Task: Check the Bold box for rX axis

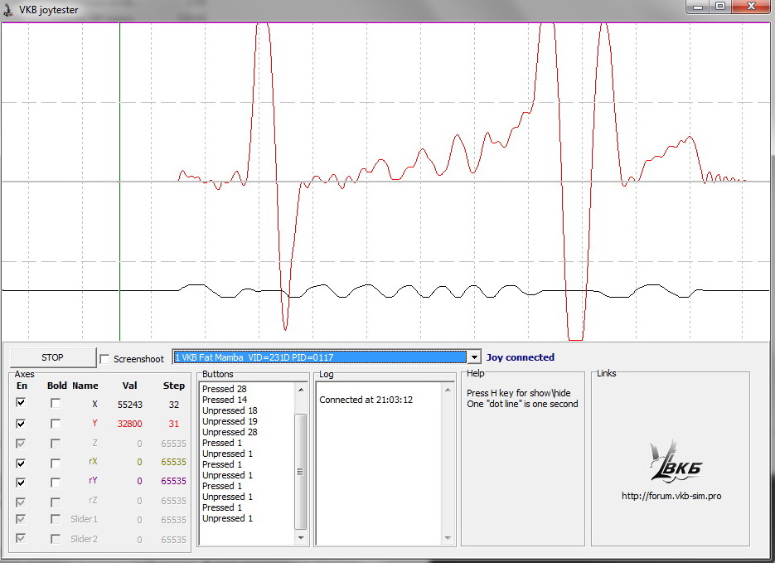Action: [x=56, y=464]
